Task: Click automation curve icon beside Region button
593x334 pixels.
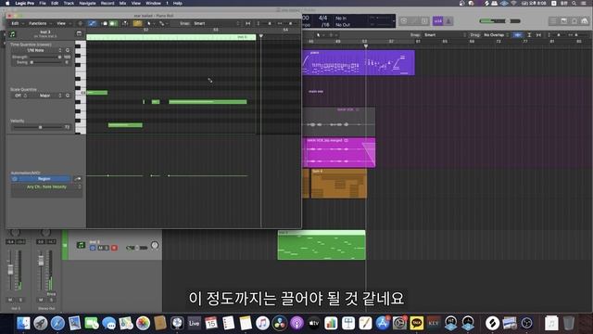Action: pyautogui.click(x=78, y=179)
